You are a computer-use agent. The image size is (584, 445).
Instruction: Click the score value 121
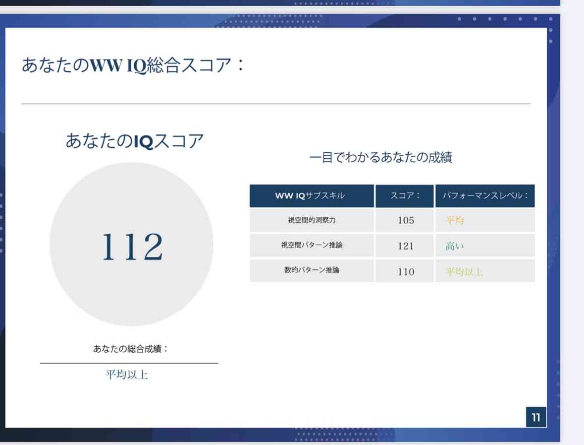point(406,246)
